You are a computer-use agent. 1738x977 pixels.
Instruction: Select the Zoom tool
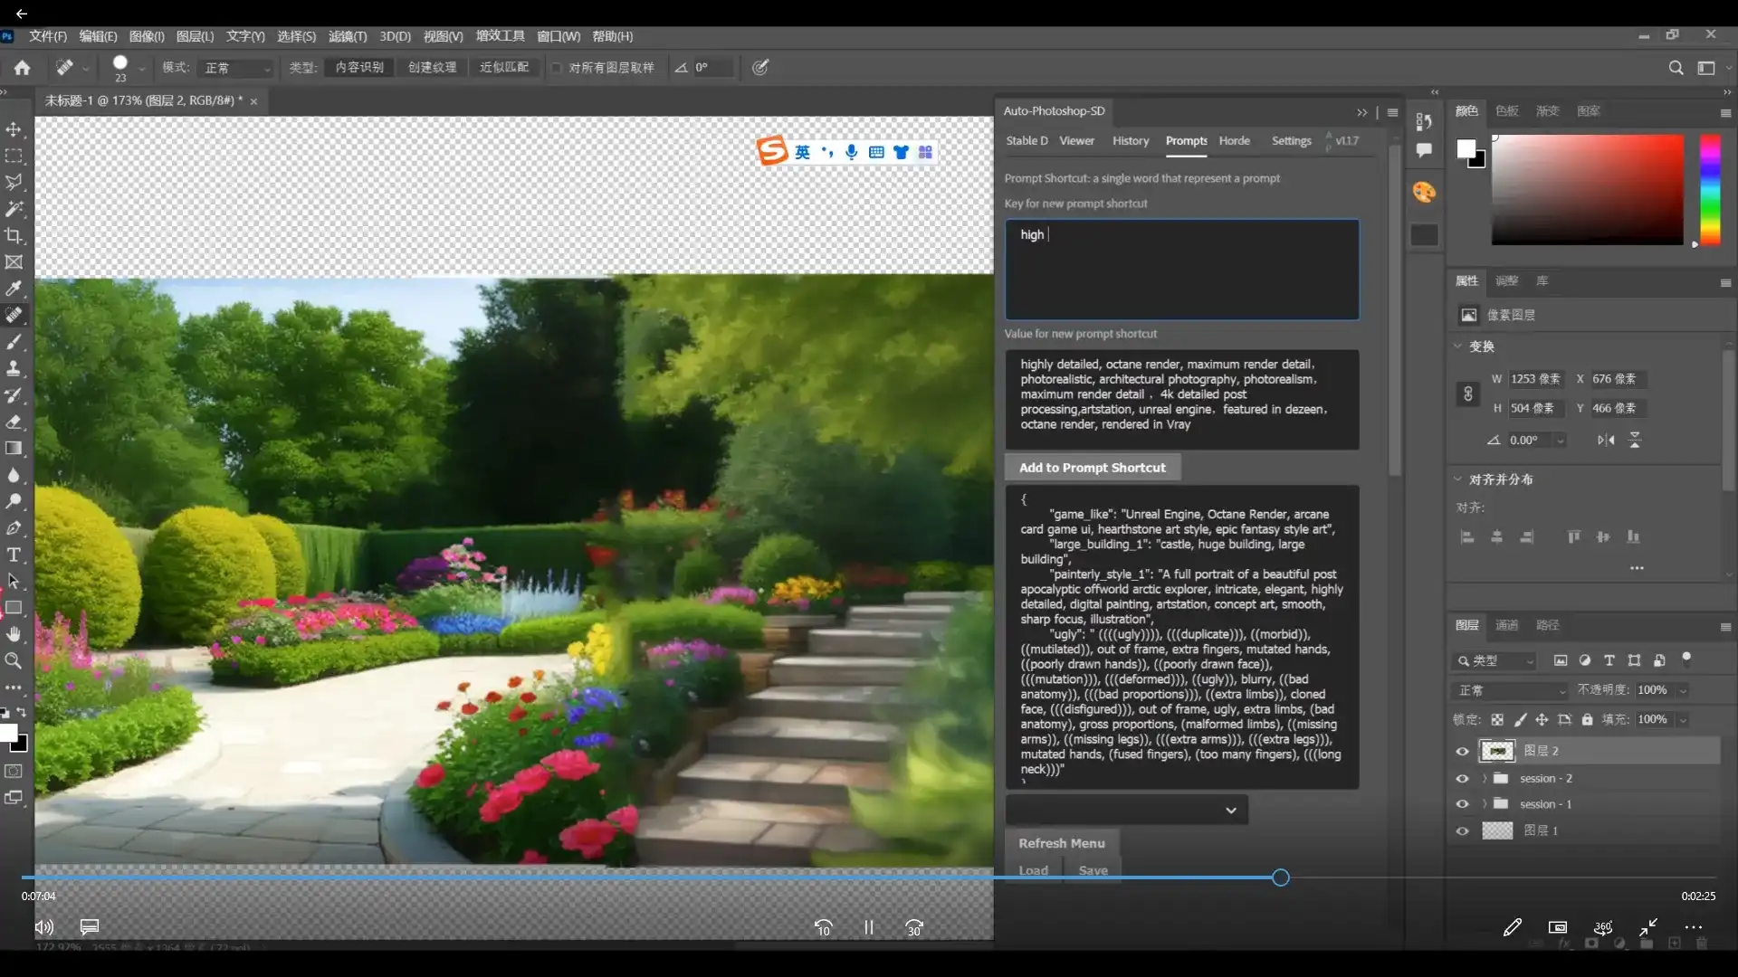click(14, 661)
